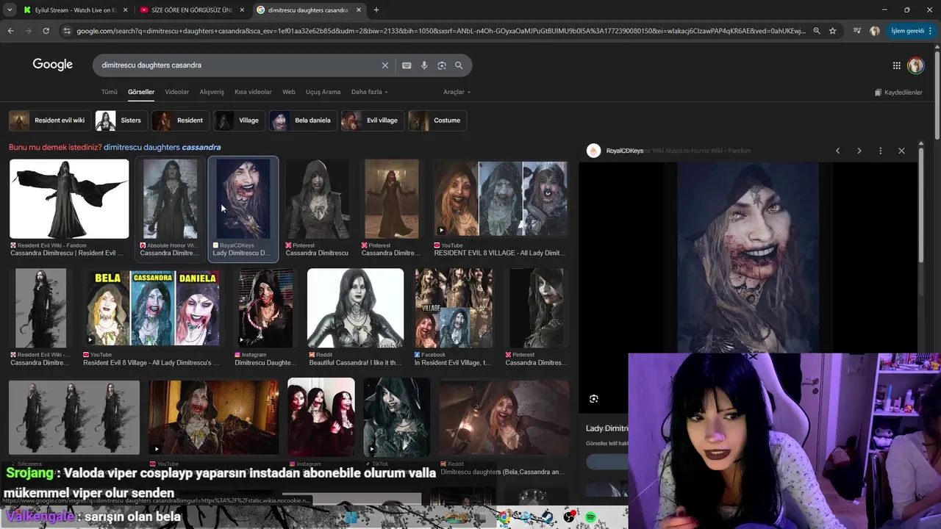Screen dimensions: 941x529
Task: Open Windows Start menu on taskbar
Action: [x=351, y=517]
